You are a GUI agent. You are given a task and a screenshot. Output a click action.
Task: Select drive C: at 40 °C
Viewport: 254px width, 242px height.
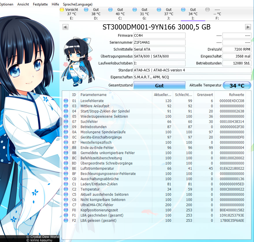pyautogui.click(x=120, y=14)
